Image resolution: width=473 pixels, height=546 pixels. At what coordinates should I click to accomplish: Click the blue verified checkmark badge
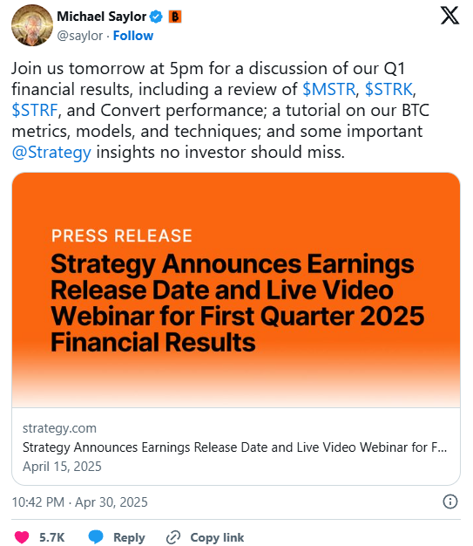tap(156, 17)
